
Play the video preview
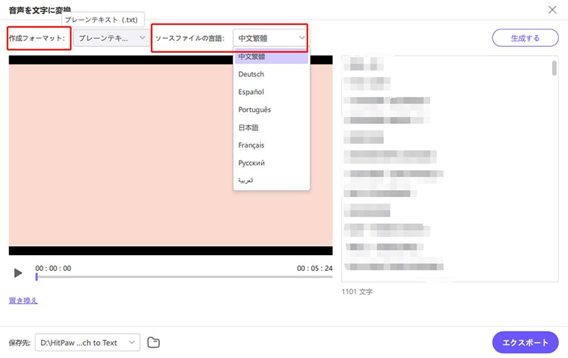click(x=17, y=272)
